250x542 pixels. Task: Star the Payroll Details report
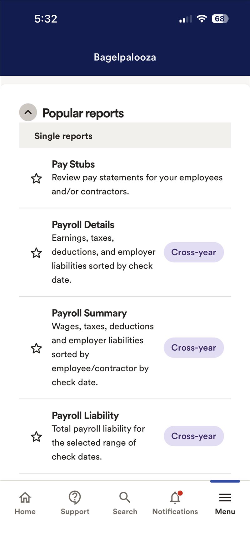click(x=36, y=253)
